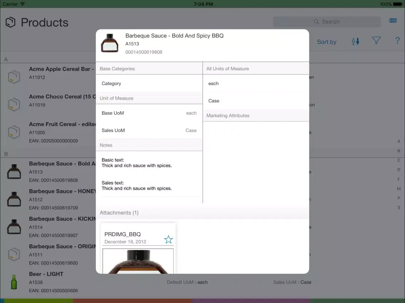Choose the 'Case' unit of measure

tap(256, 101)
